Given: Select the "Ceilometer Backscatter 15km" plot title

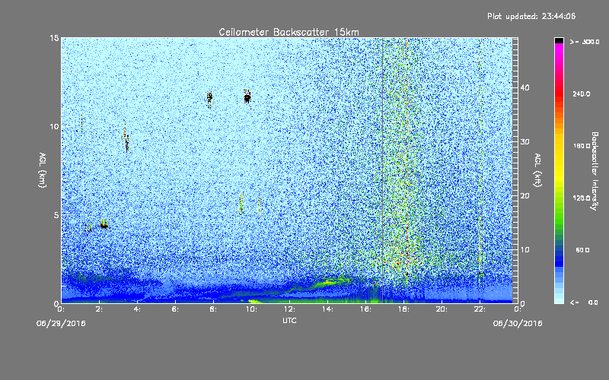Looking at the screenshot, I should pos(289,32).
